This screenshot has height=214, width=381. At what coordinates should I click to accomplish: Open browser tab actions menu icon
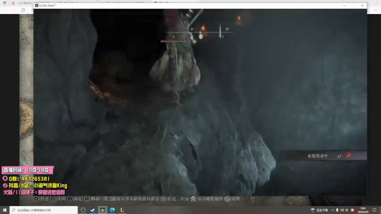5,3
